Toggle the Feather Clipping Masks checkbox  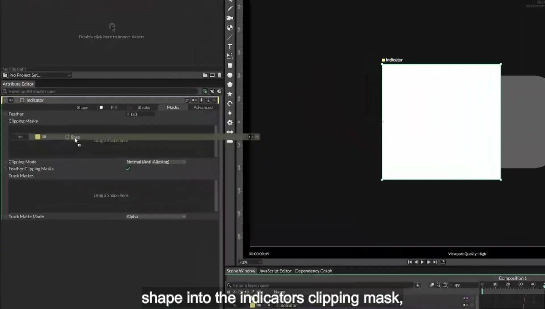(x=128, y=169)
